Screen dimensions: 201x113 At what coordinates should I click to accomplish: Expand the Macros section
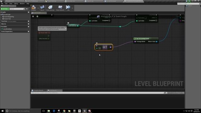(x=3, y=24)
